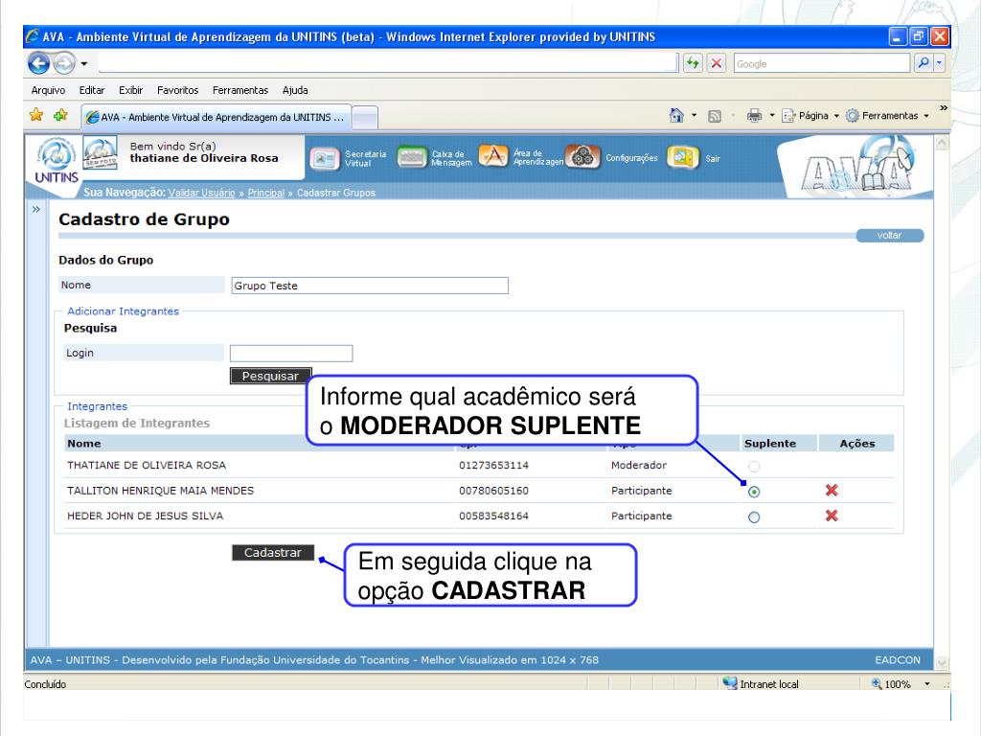981x736 pixels.
Task: Open Configurações gears icon
Action: click(582, 156)
